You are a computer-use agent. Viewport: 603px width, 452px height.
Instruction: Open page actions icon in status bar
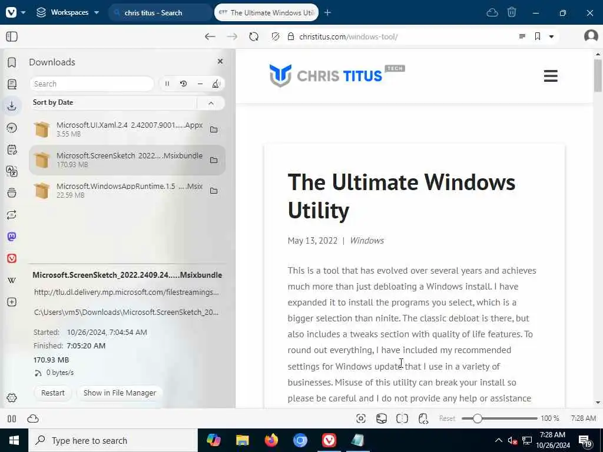(x=423, y=418)
